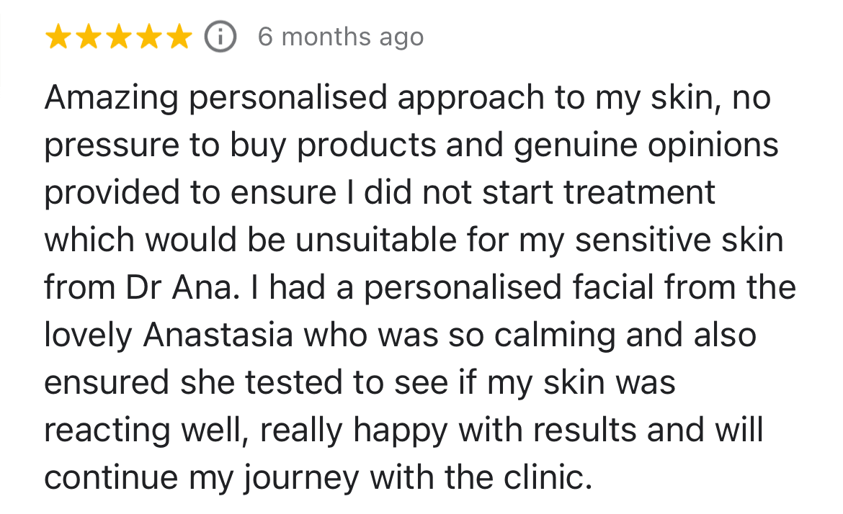Image resolution: width=843 pixels, height=514 pixels.
Task: Click the first yellow rating star
Action: click(58, 37)
